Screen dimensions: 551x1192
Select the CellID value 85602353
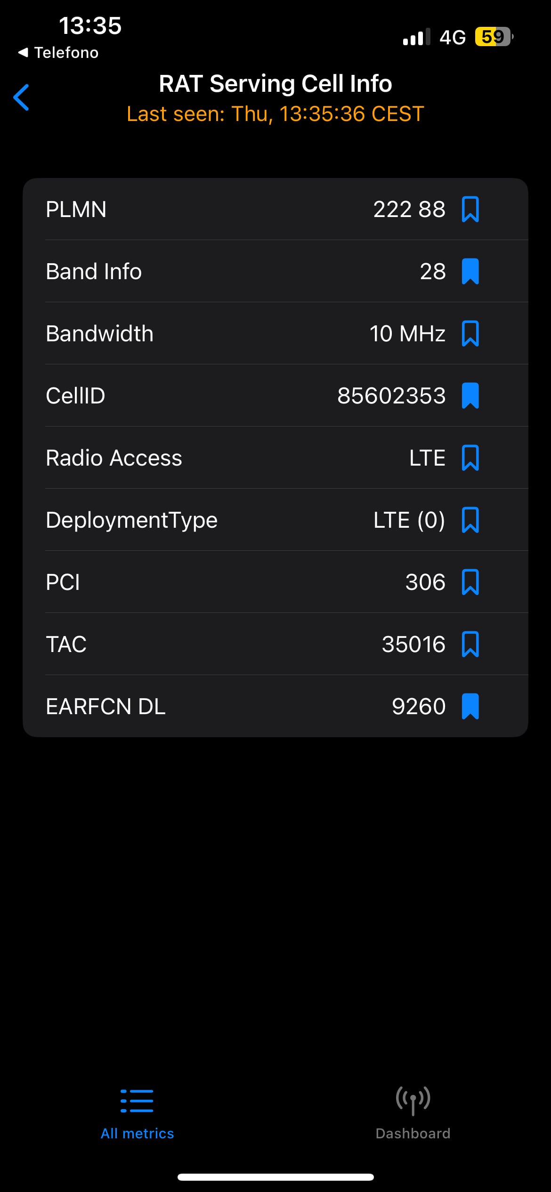click(x=391, y=396)
